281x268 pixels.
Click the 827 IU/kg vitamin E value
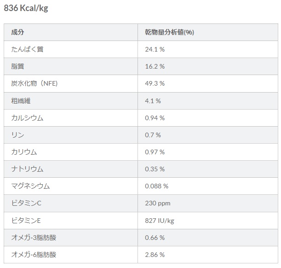click(x=160, y=221)
